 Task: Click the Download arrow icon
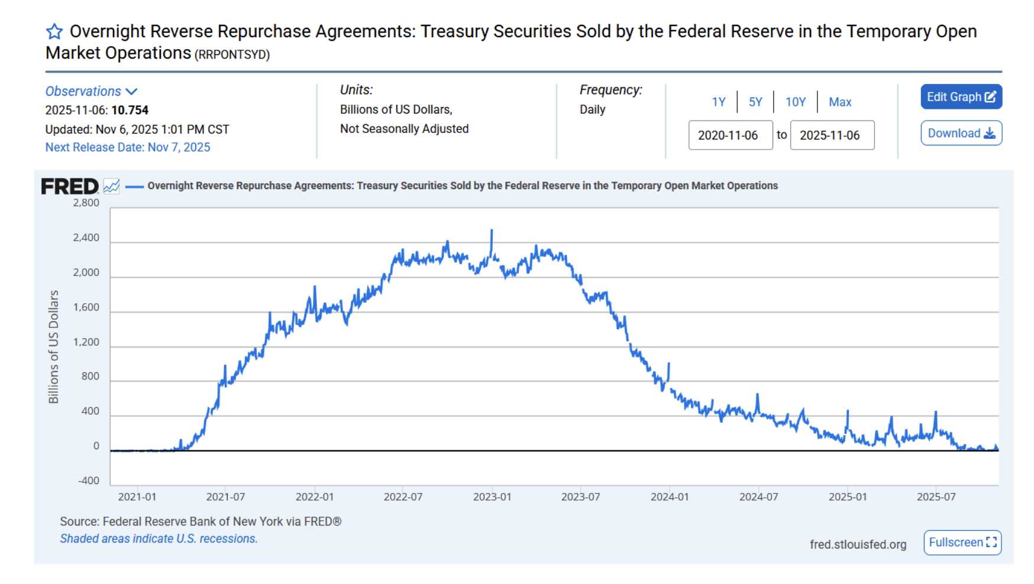point(990,133)
